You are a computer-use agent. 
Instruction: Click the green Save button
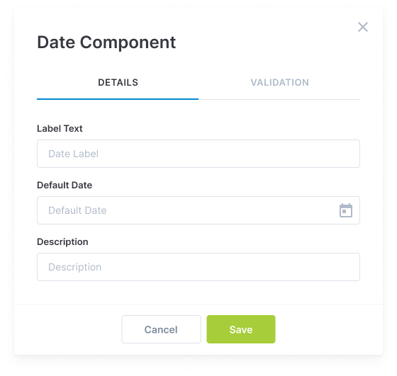pos(241,329)
